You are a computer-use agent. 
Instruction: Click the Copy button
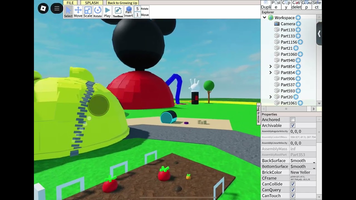(x=286, y=5)
